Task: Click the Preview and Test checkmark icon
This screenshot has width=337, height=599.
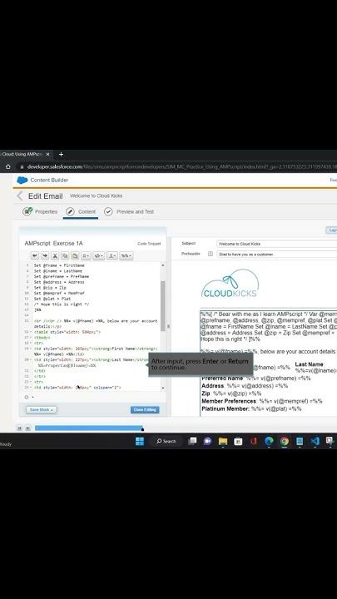Action: point(108,211)
